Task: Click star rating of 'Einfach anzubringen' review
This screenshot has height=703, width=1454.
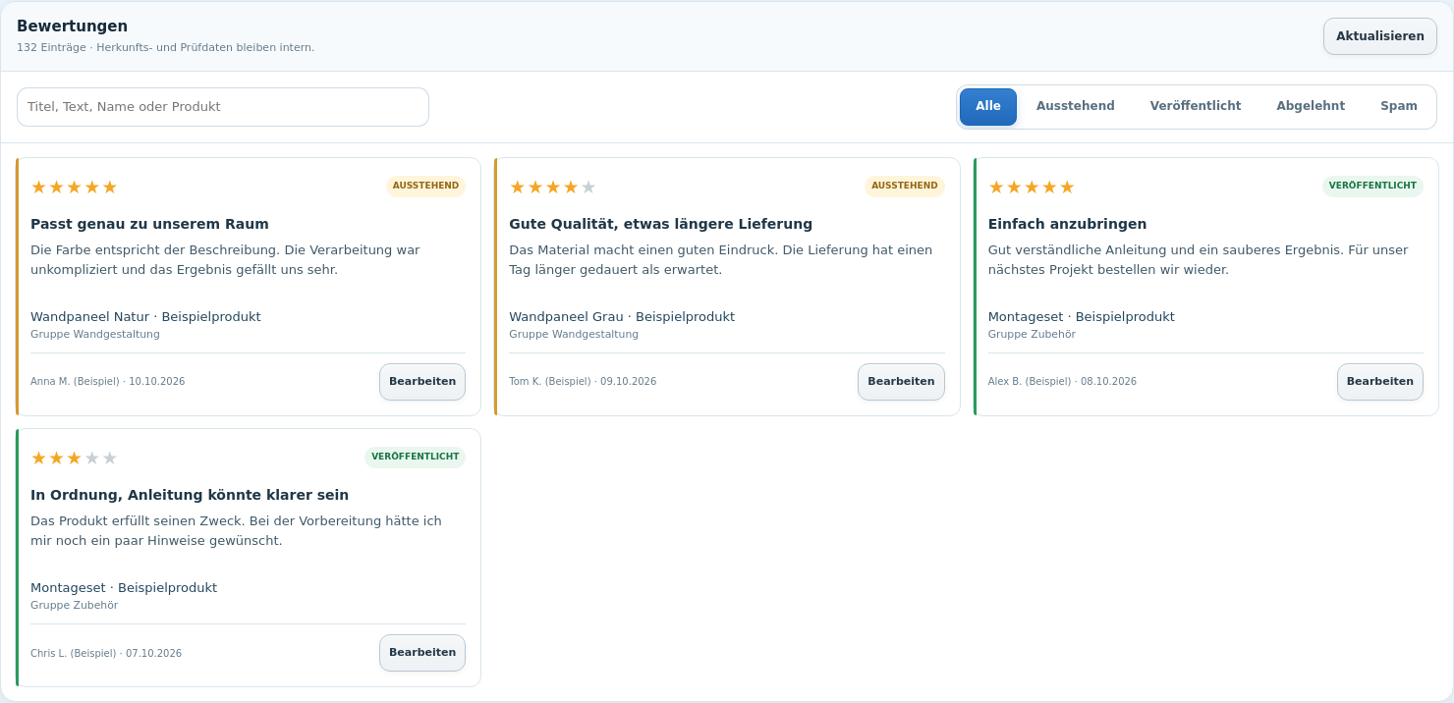Action: [x=1032, y=187]
